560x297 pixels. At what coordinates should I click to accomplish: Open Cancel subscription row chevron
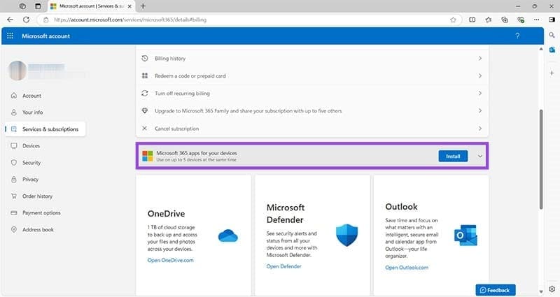[x=480, y=128]
